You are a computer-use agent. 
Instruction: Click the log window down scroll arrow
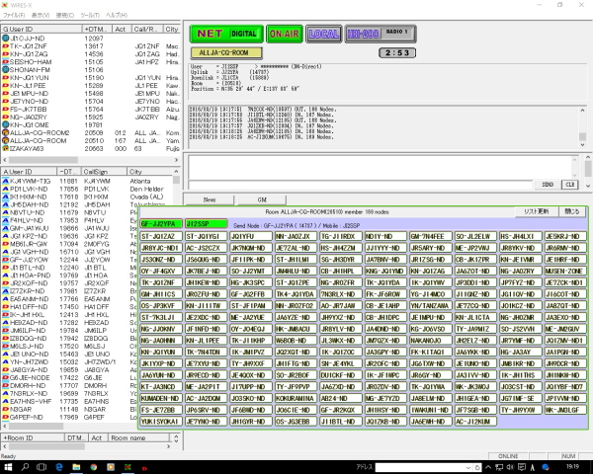tap(582, 145)
